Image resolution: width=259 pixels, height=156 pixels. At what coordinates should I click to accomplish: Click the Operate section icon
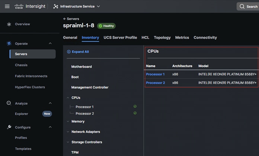[x=9, y=43]
